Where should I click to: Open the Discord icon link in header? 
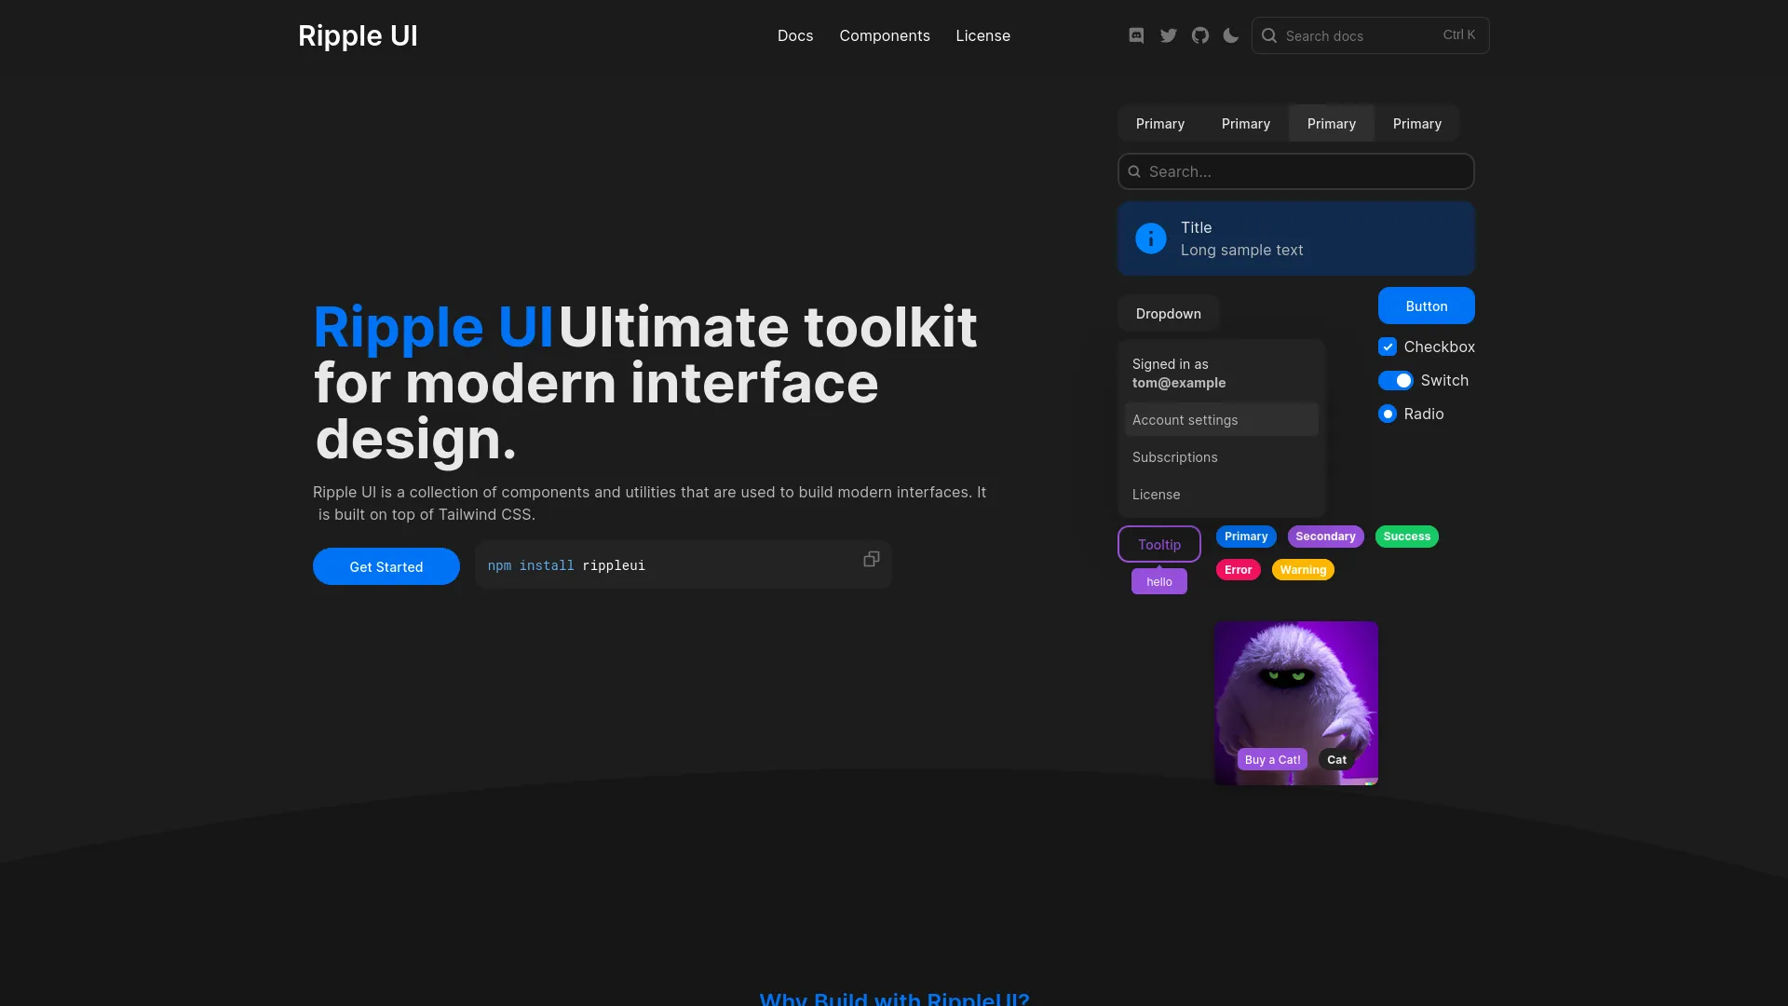pyautogui.click(x=1136, y=35)
